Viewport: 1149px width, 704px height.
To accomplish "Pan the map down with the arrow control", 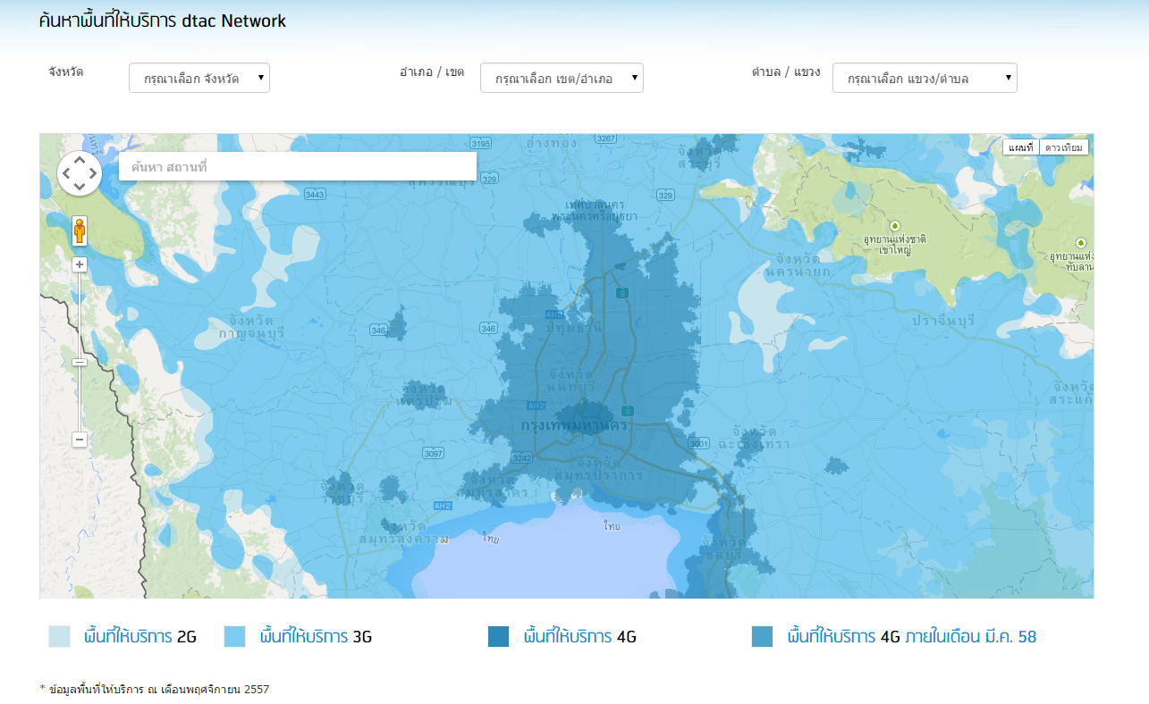I will [x=80, y=187].
